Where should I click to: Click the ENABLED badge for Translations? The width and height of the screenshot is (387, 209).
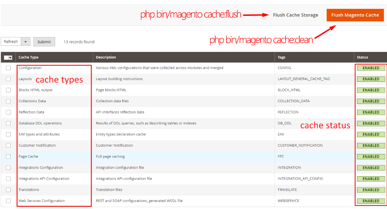[371, 190]
